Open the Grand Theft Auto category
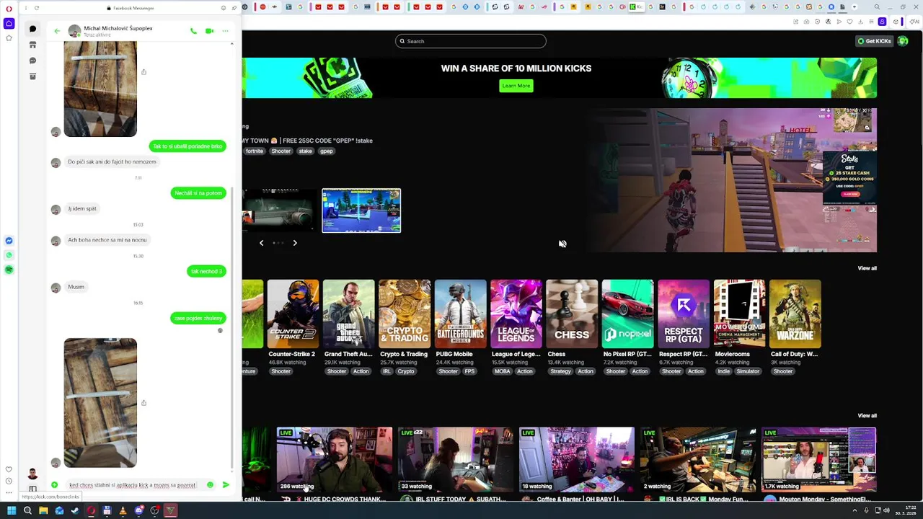923x519 pixels. coord(348,314)
